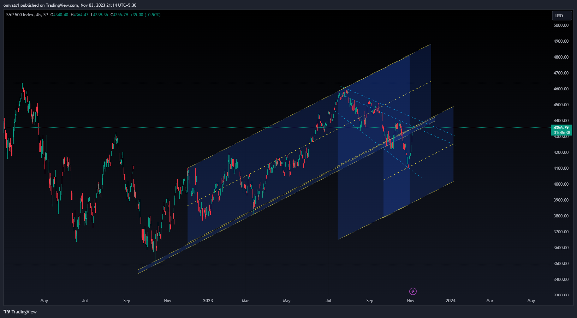The image size is (577, 318).
Task: Click the current price label 4356.79
Action: (x=561, y=128)
